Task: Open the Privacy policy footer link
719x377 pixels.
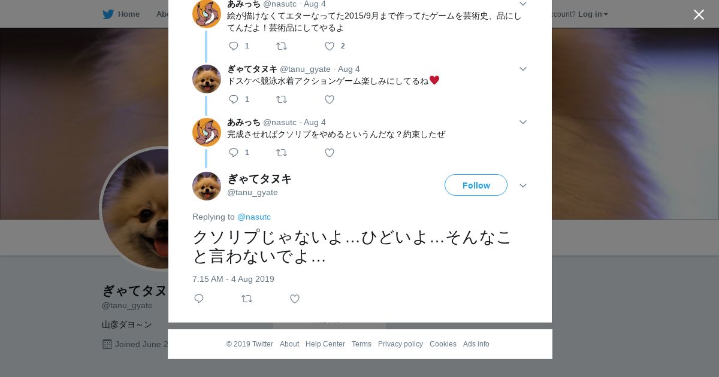Action: click(400, 344)
